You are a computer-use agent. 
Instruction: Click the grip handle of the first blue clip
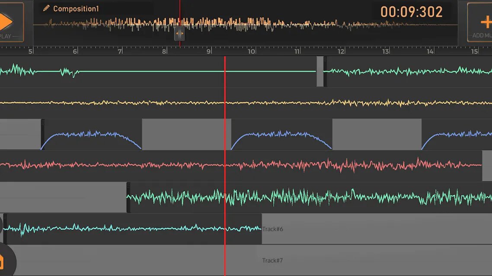(42, 134)
